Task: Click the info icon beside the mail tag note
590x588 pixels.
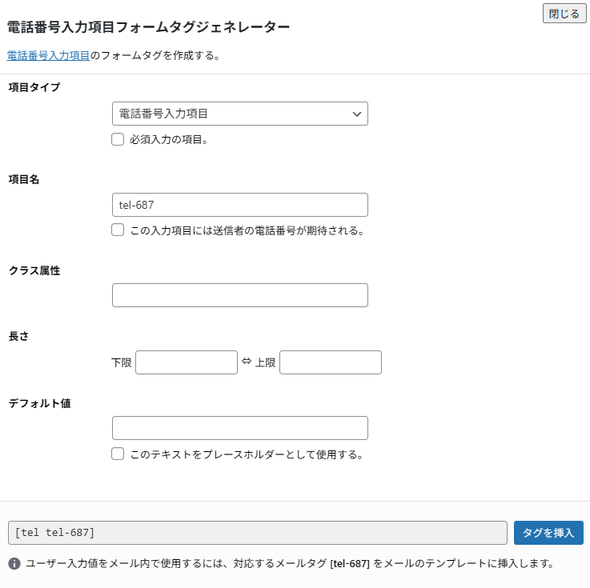Action: point(14,563)
